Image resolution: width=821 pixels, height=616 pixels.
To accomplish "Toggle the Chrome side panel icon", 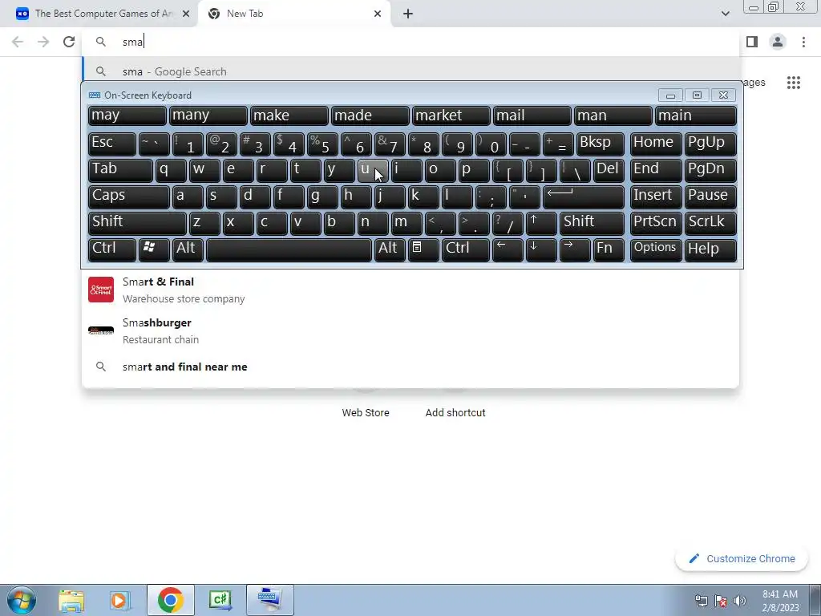I will (x=752, y=42).
